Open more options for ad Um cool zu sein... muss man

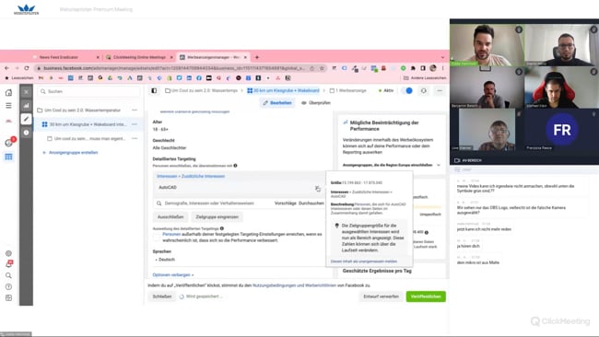135,138
